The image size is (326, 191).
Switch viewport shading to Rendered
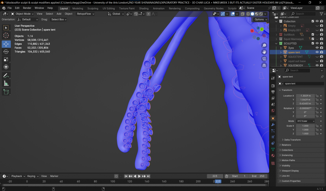261,14
